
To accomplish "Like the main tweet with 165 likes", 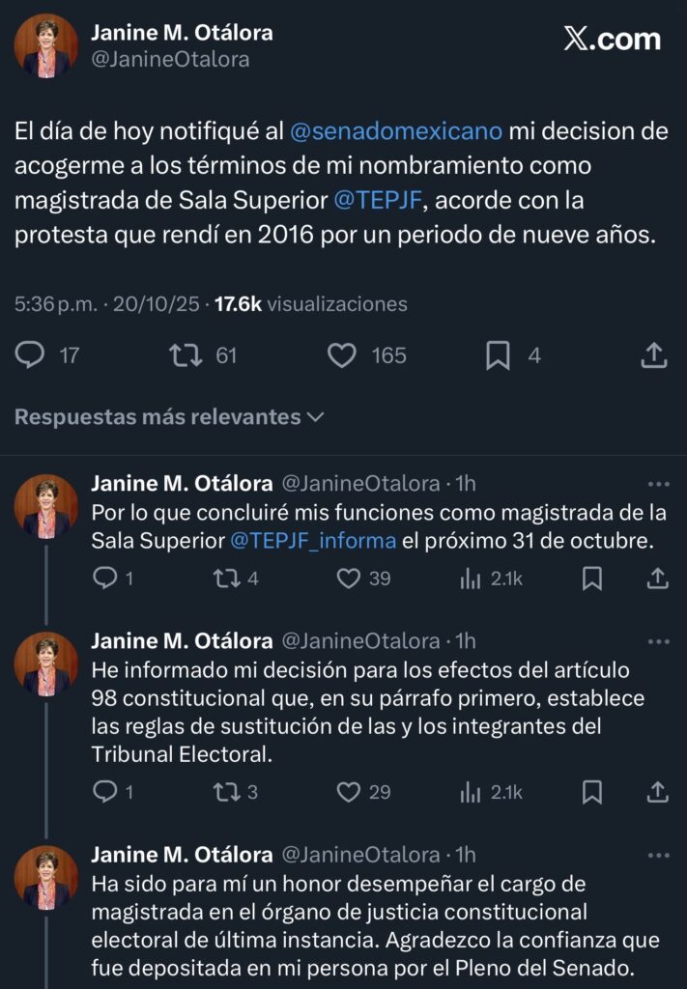I will coord(342,355).
